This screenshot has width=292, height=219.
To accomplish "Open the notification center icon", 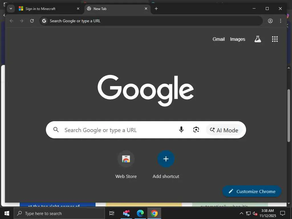I will (283, 213).
